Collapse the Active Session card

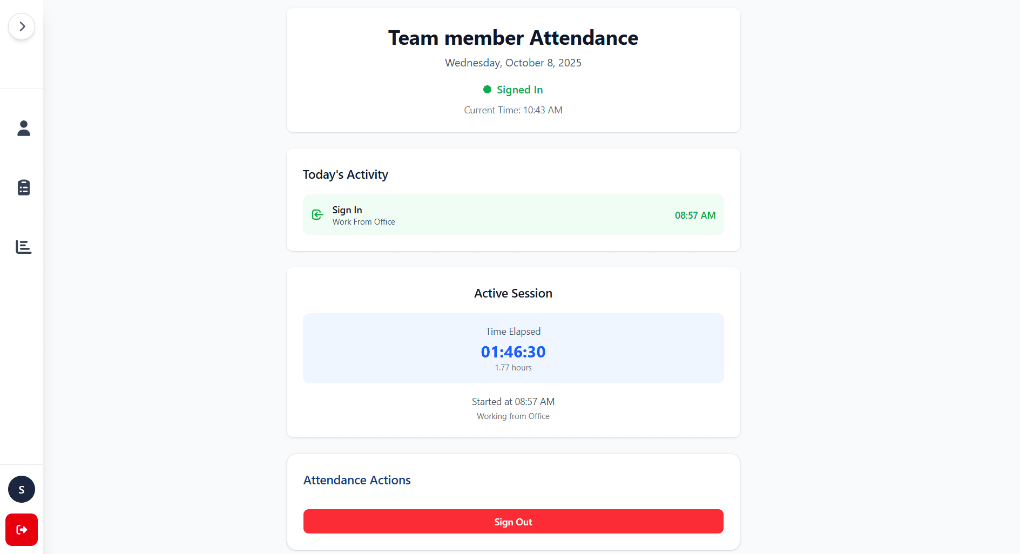[513, 293]
